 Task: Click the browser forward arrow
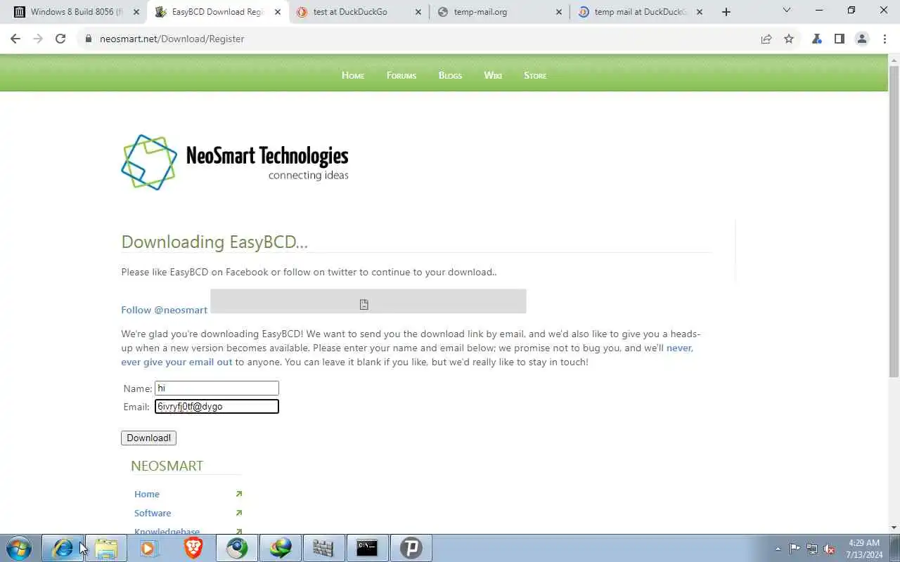(38, 39)
